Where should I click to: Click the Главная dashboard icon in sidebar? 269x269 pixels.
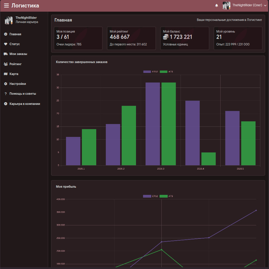click(x=6, y=34)
